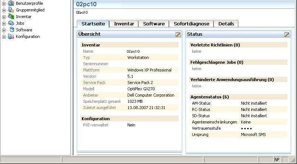Click the date 13.08.2007 21:32:31
Image resolution: width=297 pixels, height=164 pixels.
[x=146, y=108]
